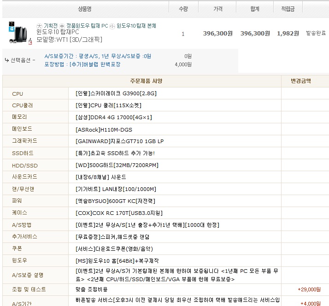Image resolution: width=329 pixels, height=306 pixels.
Task: Click the +29,000원 changed amount
Action: tap(309, 289)
